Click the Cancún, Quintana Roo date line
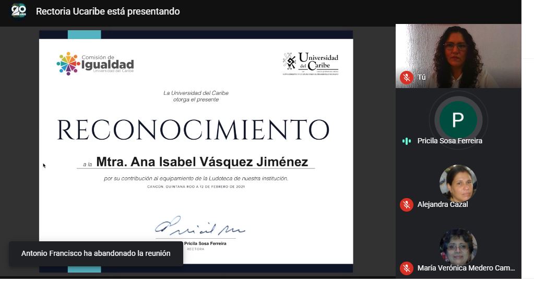 (196, 187)
